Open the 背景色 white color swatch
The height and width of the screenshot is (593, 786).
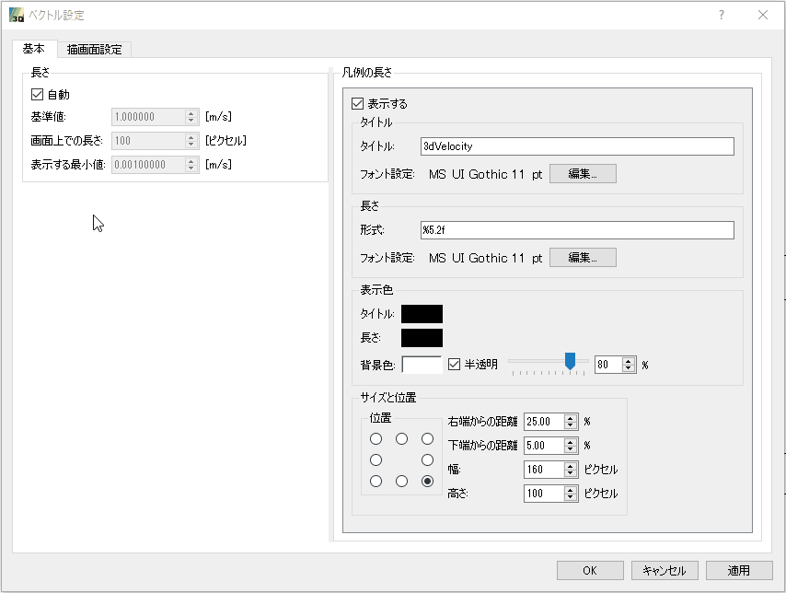click(422, 364)
